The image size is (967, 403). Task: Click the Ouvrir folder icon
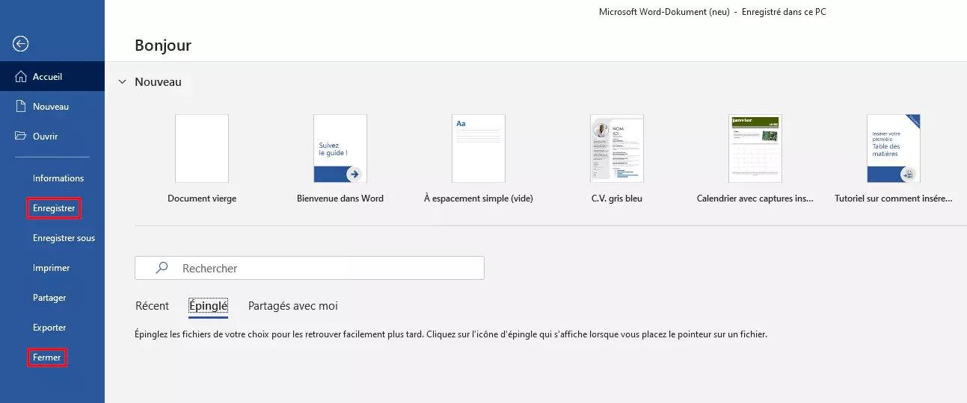pyautogui.click(x=21, y=137)
